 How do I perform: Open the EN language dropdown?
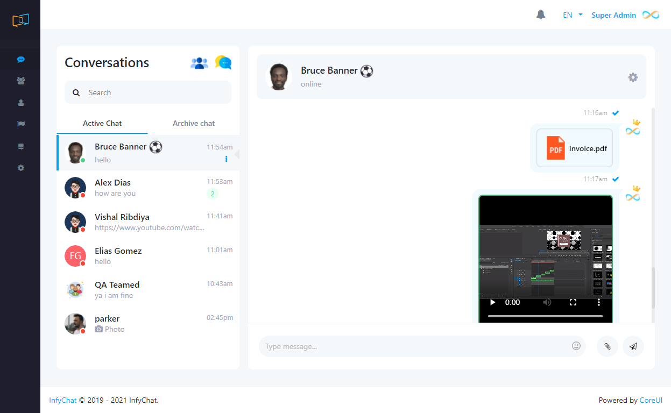point(573,15)
